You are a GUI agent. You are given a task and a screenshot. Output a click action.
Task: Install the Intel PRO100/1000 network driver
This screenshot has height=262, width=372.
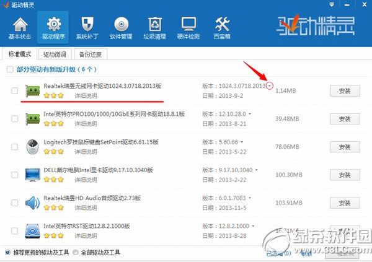(345, 119)
